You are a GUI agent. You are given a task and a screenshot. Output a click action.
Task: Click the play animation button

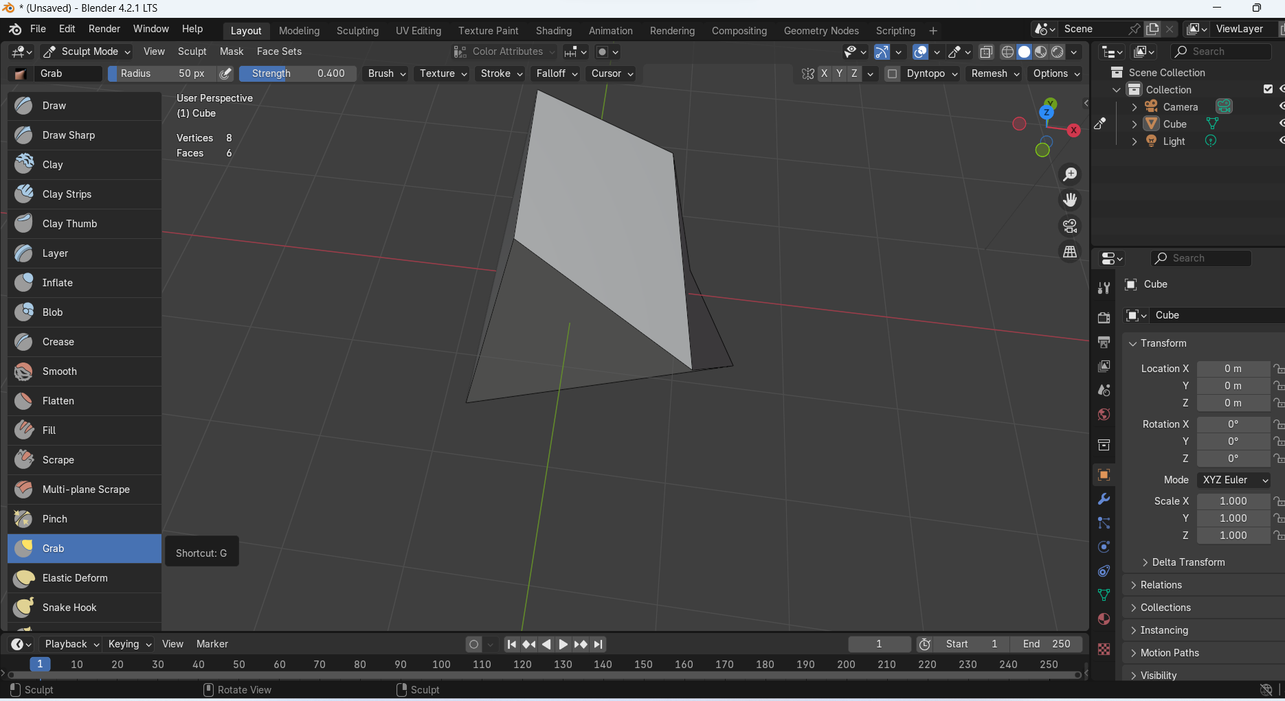coord(563,644)
